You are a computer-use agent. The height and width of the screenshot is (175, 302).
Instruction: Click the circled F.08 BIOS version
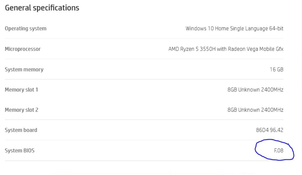[x=278, y=151]
